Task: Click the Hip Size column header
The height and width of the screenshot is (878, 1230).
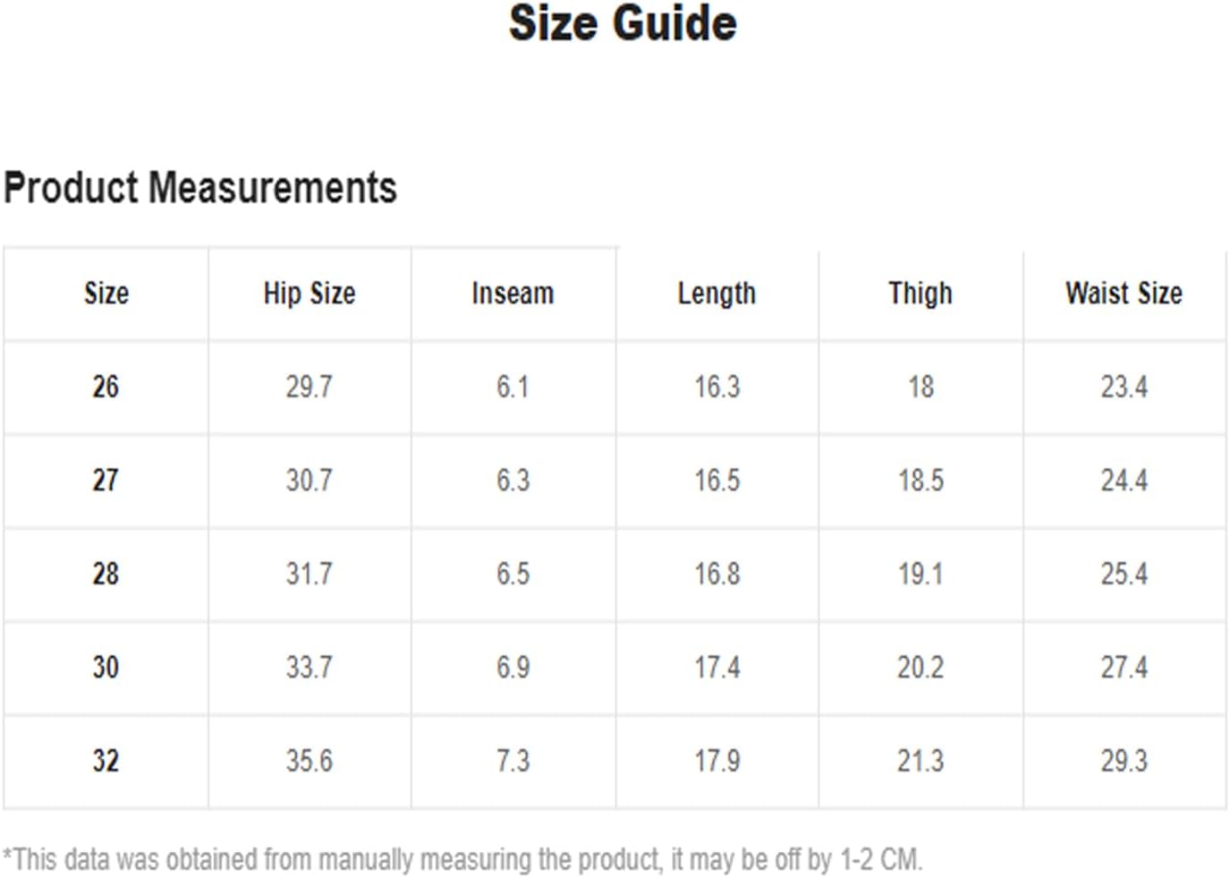Action: pos(310,293)
